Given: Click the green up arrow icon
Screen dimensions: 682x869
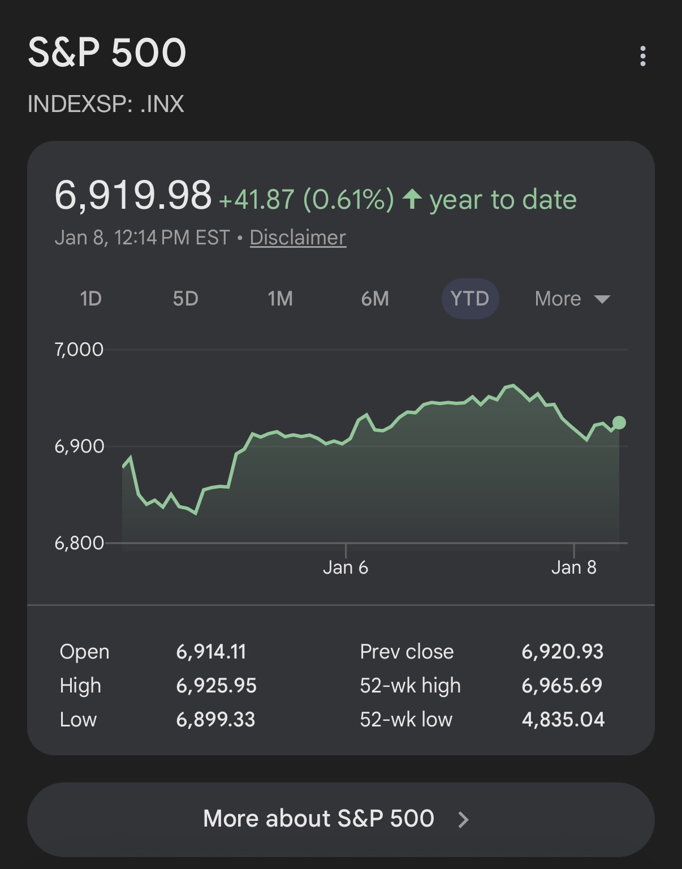Looking at the screenshot, I should coord(412,199).
